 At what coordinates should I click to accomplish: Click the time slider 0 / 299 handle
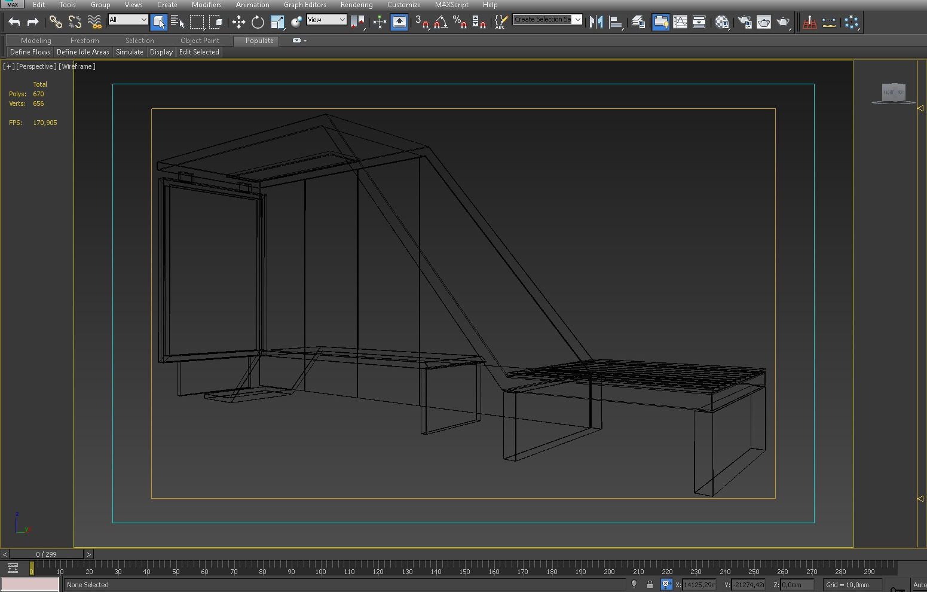click(x=47, y=554)
